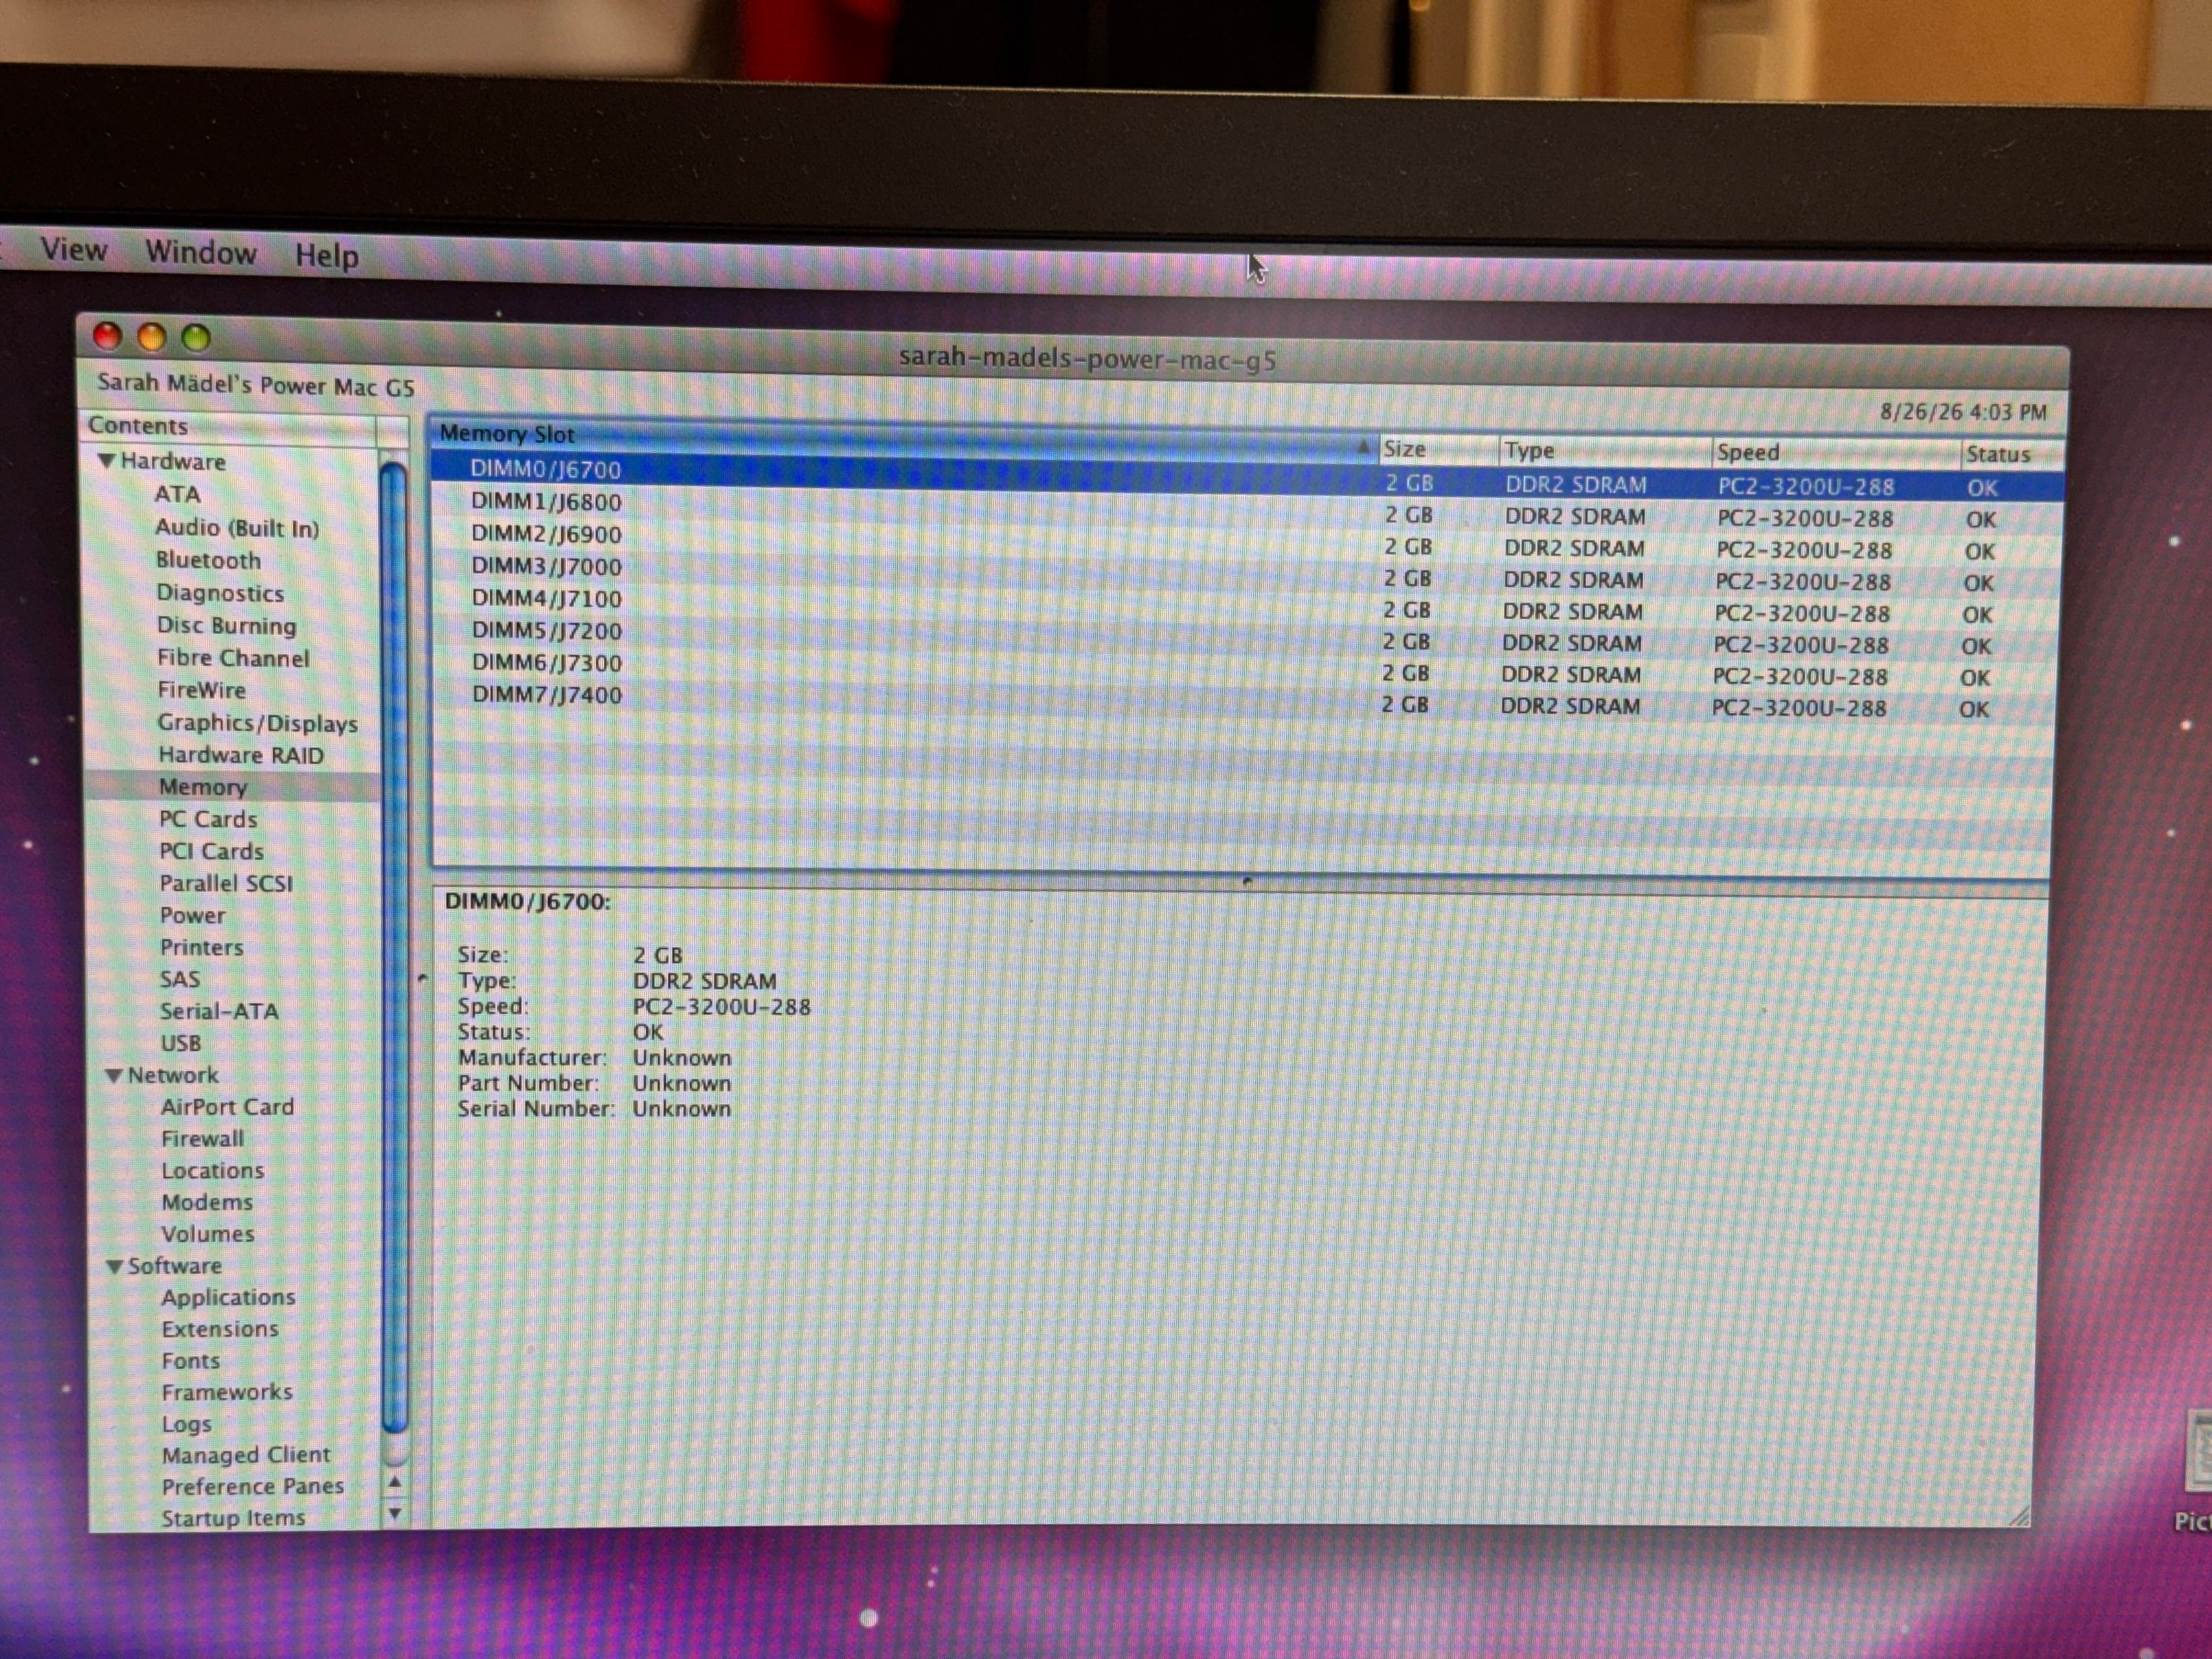Select the DIMM5/J7200 memory row
The image size is (2212, 1659).
(x=1244, y=638)
